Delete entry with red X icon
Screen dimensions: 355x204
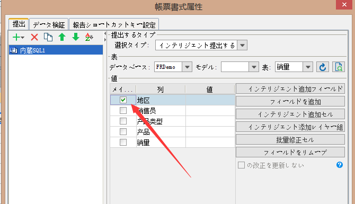34,37
